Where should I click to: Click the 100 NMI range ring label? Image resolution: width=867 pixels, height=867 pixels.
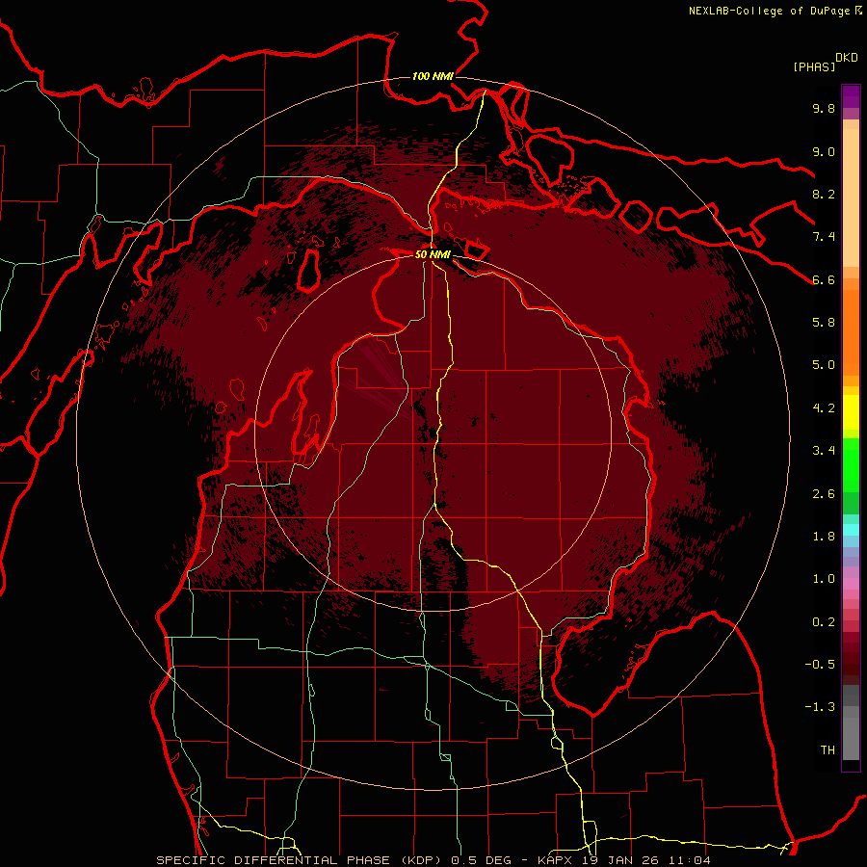(x=433, y=76)
